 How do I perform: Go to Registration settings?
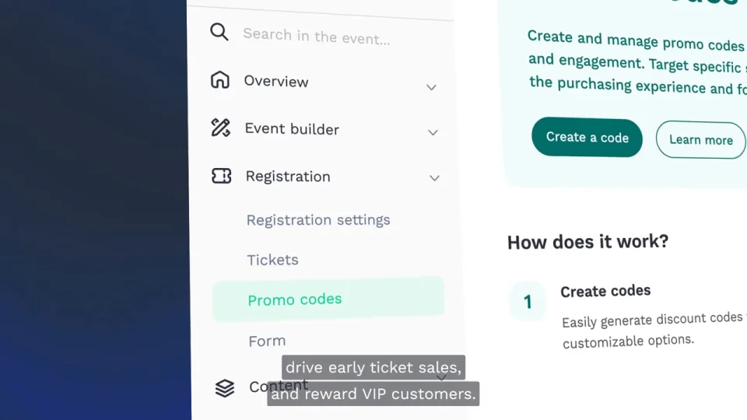click(318, 220)
